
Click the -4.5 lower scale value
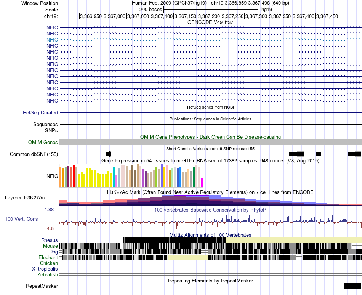tap(50, 229)
